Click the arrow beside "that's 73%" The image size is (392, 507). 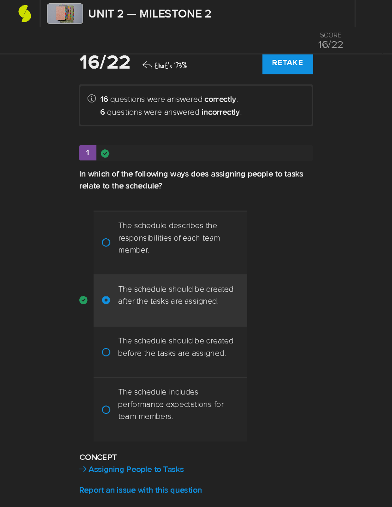147,65
